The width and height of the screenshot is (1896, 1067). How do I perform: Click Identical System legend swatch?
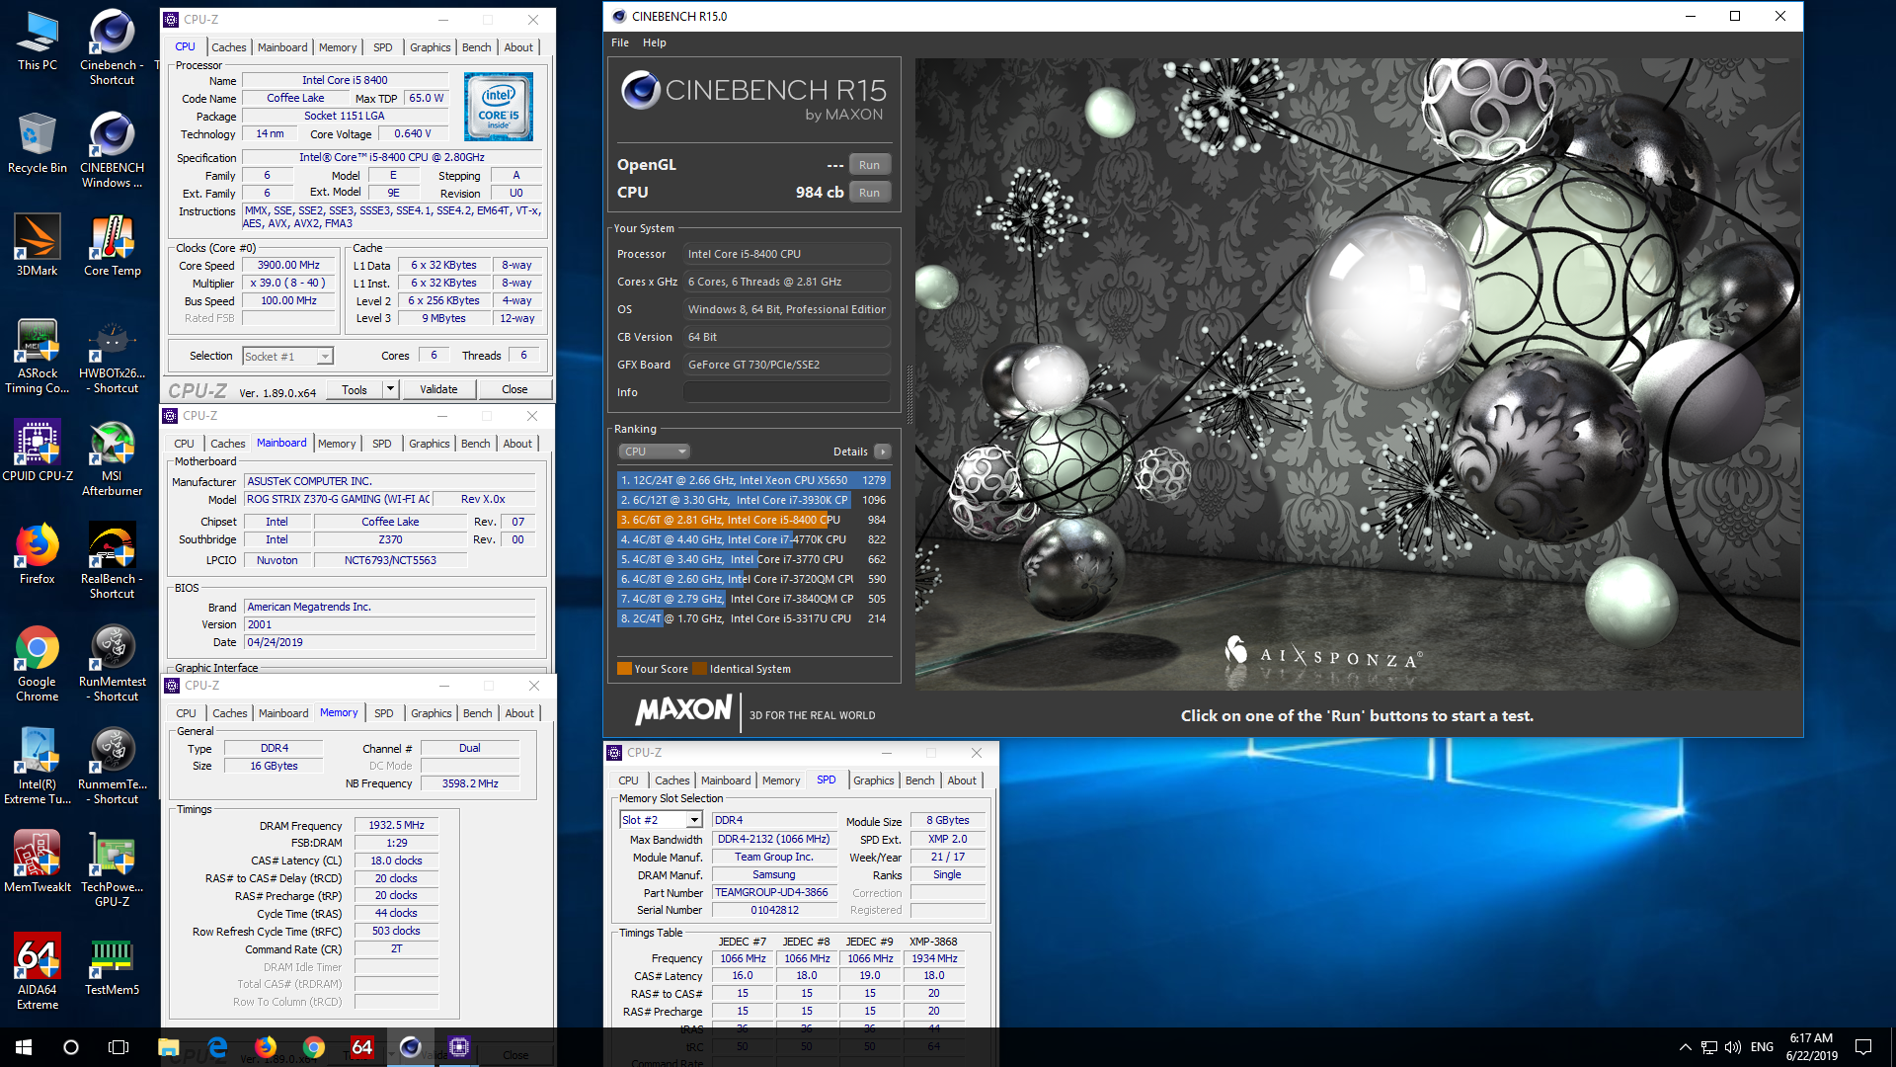pos(700,669)
